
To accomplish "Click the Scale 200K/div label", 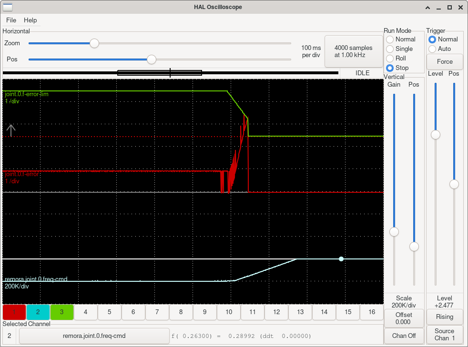I will (x=404, y=302).
